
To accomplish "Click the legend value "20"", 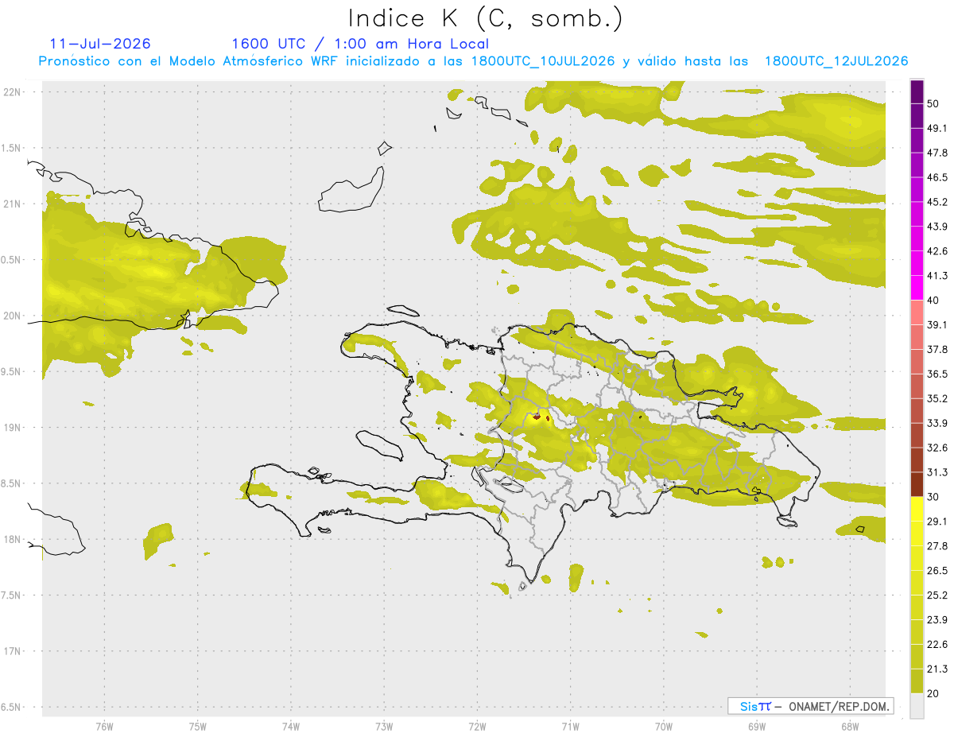I will pyautogui.click(x=933, y=693).
